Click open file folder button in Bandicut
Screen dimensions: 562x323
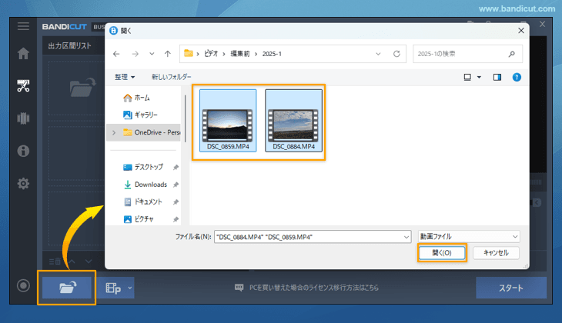click(x=67, y=288)
